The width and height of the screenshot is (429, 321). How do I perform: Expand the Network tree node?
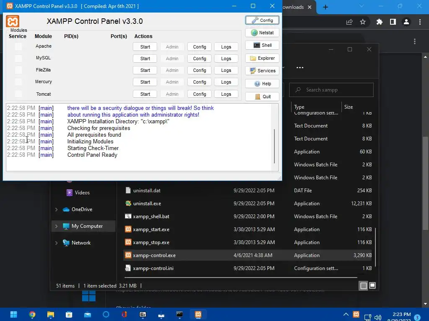[57, 243]
